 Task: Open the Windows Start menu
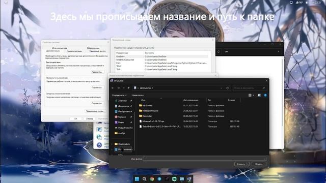tap(137, 179)
